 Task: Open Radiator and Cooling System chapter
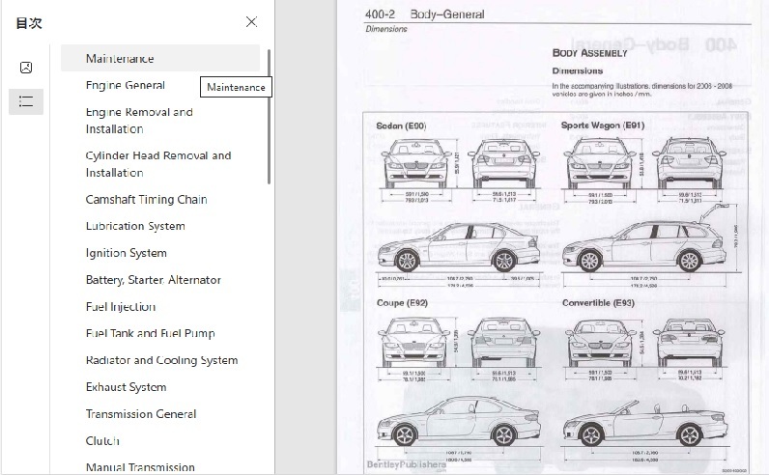click(161, 360)
